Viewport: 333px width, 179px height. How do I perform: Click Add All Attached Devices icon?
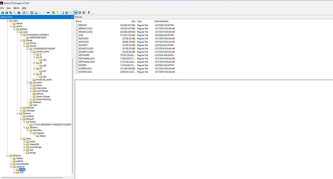pos(7,13)
